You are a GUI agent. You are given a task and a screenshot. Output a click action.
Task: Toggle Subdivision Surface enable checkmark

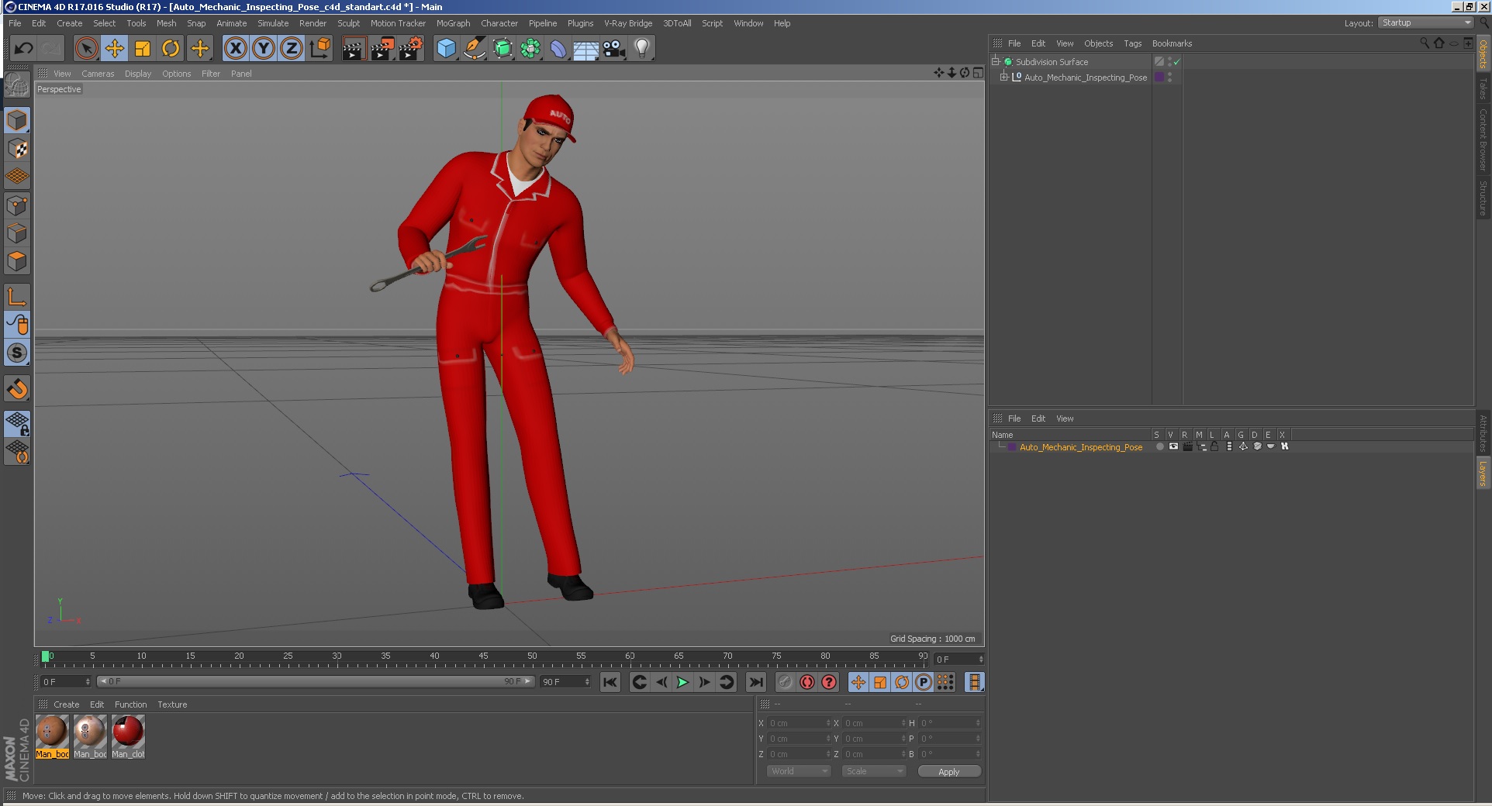[x=1177, y=62]
